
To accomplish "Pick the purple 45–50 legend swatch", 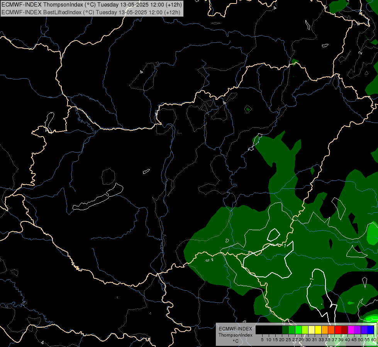I will 358,330.
